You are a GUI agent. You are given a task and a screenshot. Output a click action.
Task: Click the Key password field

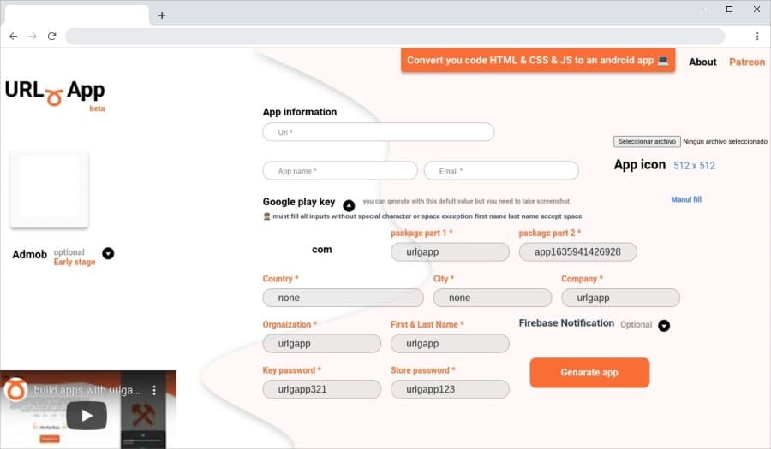tap(321, 389)
